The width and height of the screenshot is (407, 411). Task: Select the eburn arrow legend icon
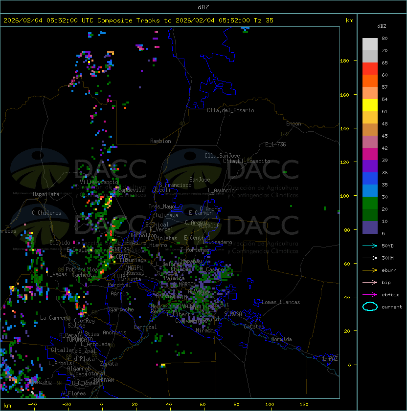(370, 270)
